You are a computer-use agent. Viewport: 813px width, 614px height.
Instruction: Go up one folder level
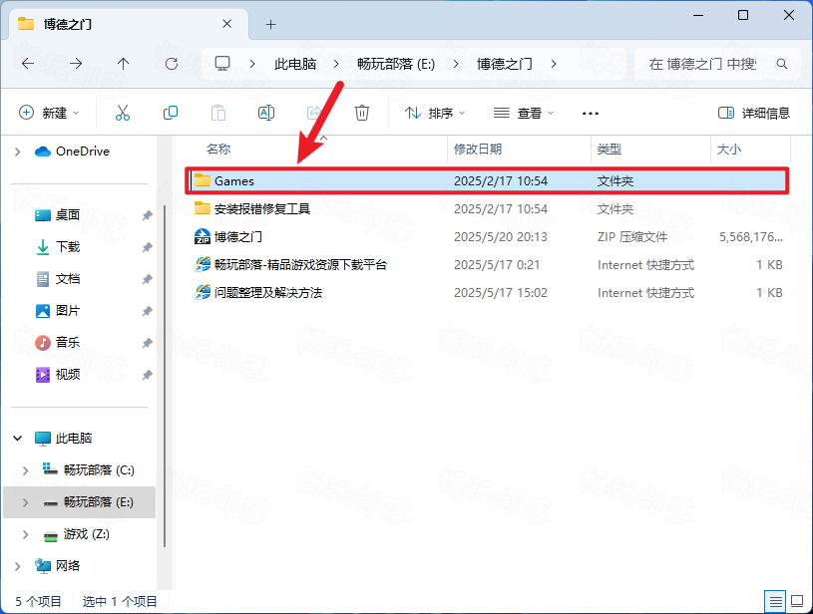point(123,64)
